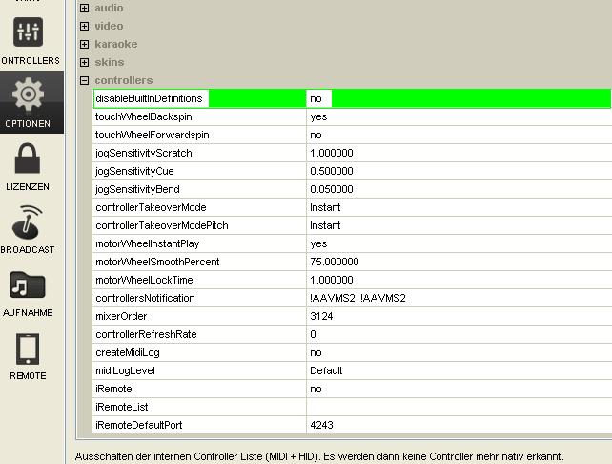The height and width of the screenshot is (464, 612).
Task: Expand the video settings group
Action: 85,27
